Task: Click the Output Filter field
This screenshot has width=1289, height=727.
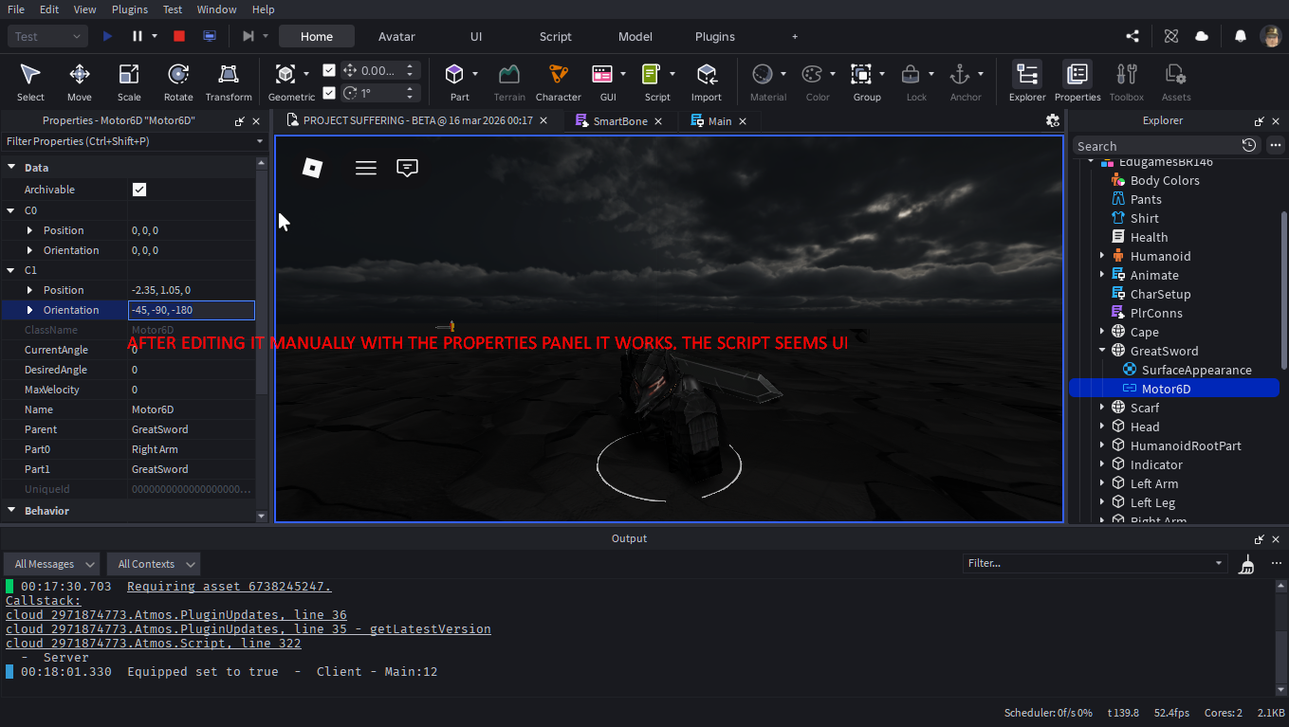Action: pyautogui.click(x=1096, y=563)
